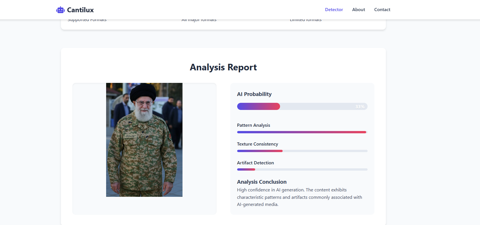Click the Analysis Report heading
The height and width of the screenshot is (225, 480).
(x=223, y=67)
